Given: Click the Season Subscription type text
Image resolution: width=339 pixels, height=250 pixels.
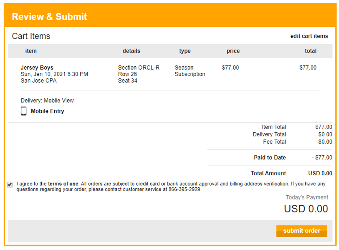Looking at the screenshot, I should (190, 71).
